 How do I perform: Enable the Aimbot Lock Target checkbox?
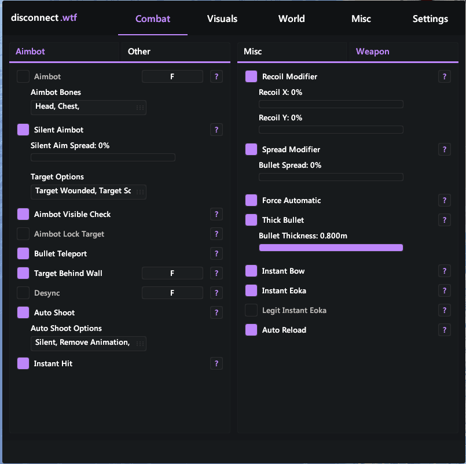tap(23, 234)
